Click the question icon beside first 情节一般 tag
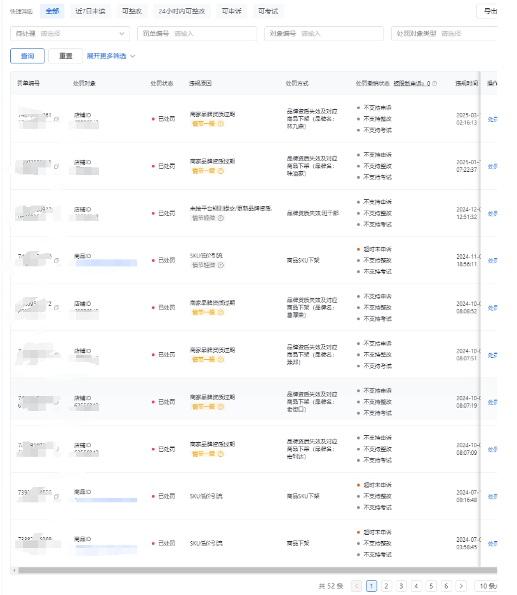Image resolution: width=517 pixels, height=595 pixels. coord(220,124)
